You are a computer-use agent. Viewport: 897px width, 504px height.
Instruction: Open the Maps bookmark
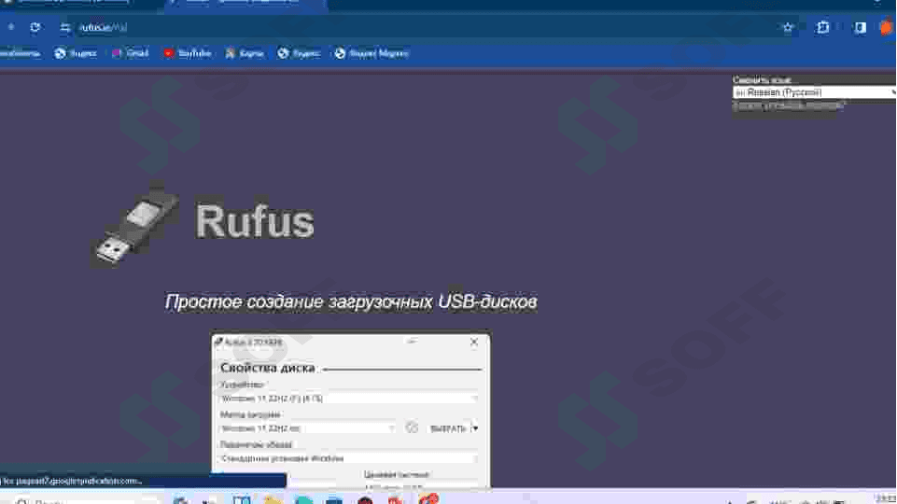point(245,53)
